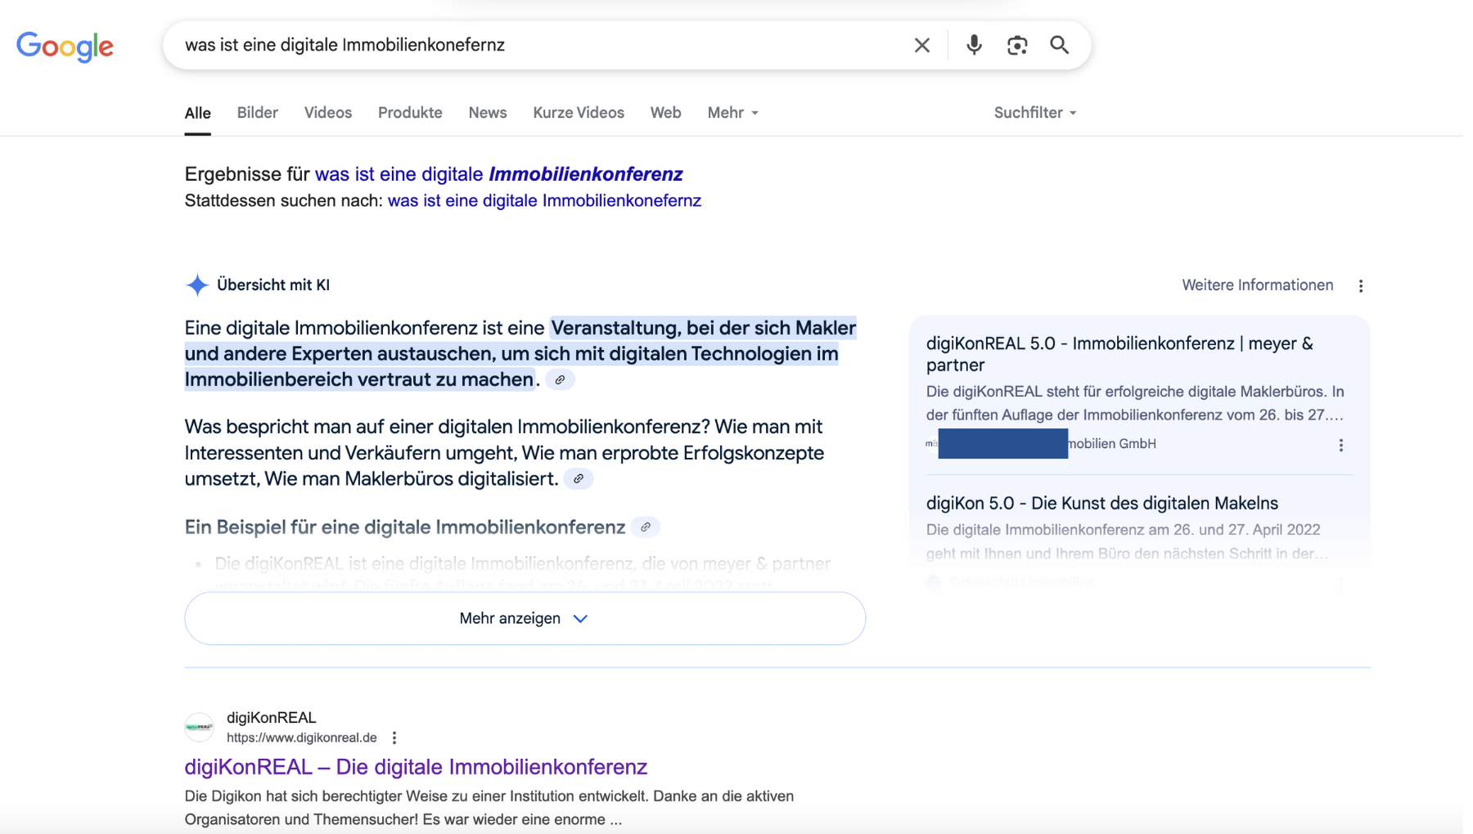Start voice search with microphone icon
This screenshot has width=1473, height=834.
(973, 45)
